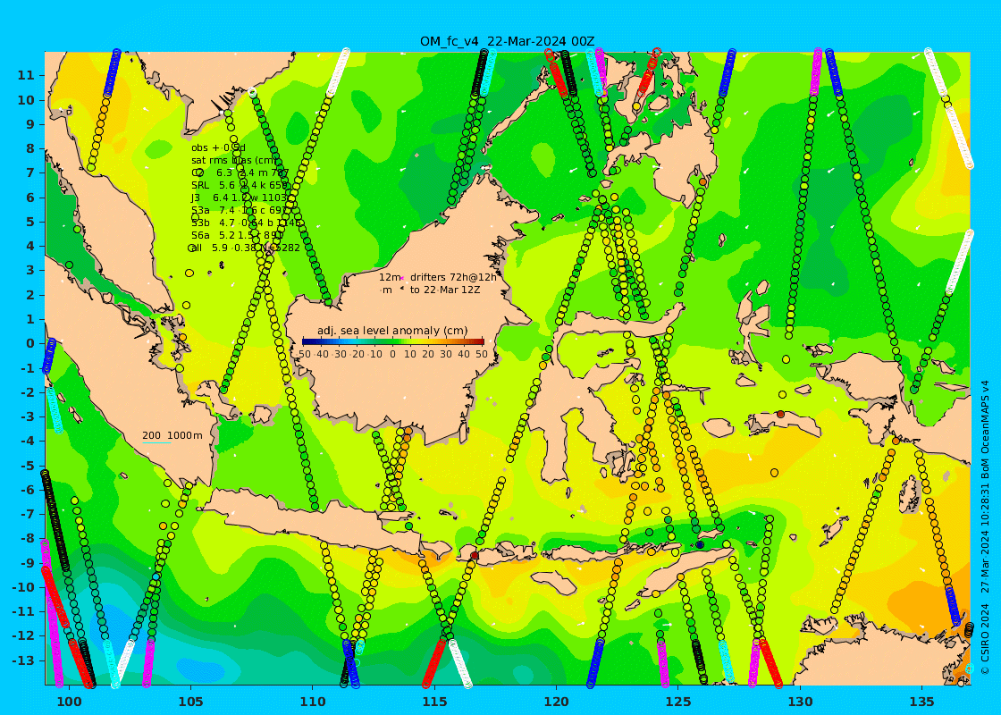
Task: Click the longitude axis label '110'
Action: (313, 701)
